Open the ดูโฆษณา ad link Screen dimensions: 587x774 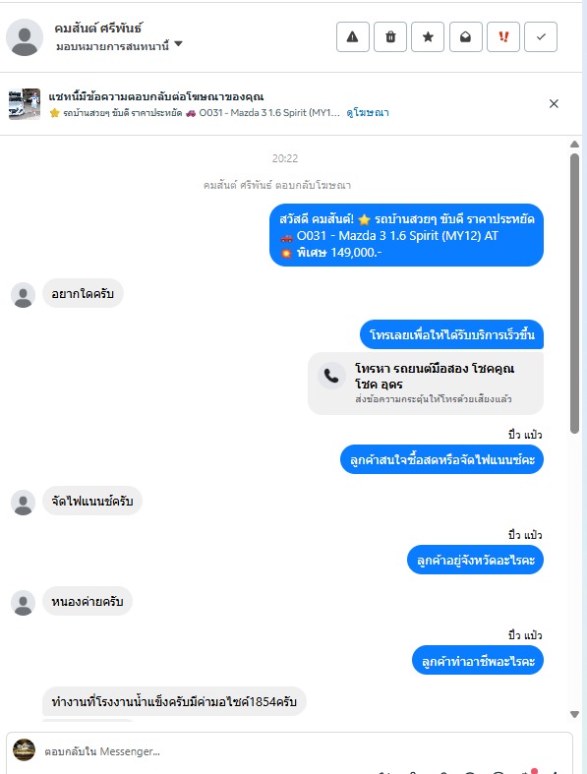pyautogui.click(x=368, y=113)
